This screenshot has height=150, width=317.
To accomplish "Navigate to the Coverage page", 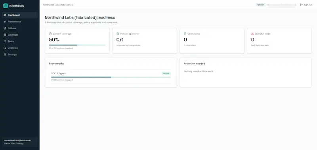I will (x=20, y=35).
